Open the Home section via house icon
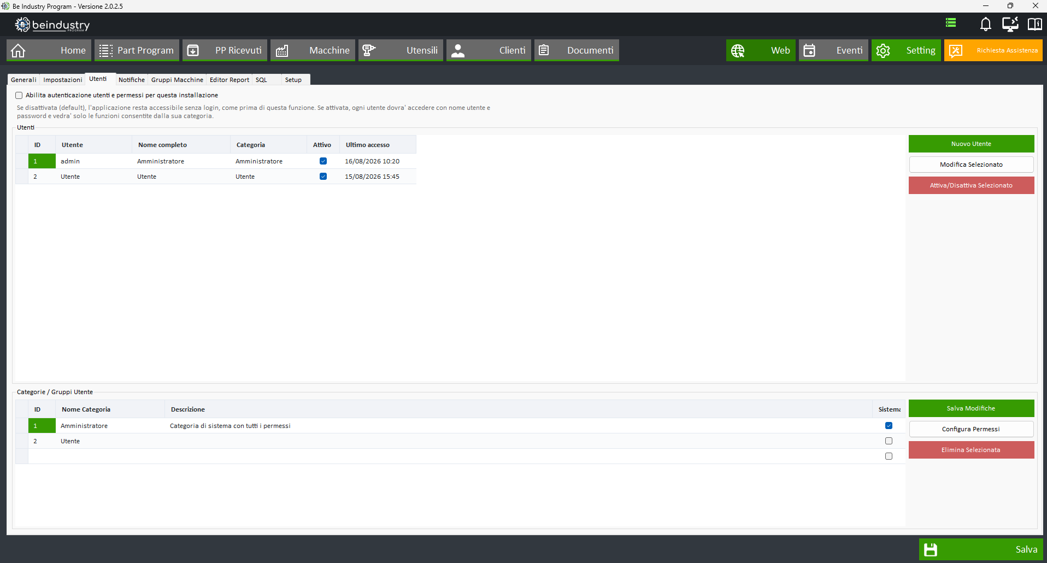Screen dimensions: 1047x563 [x=18, y=50]
